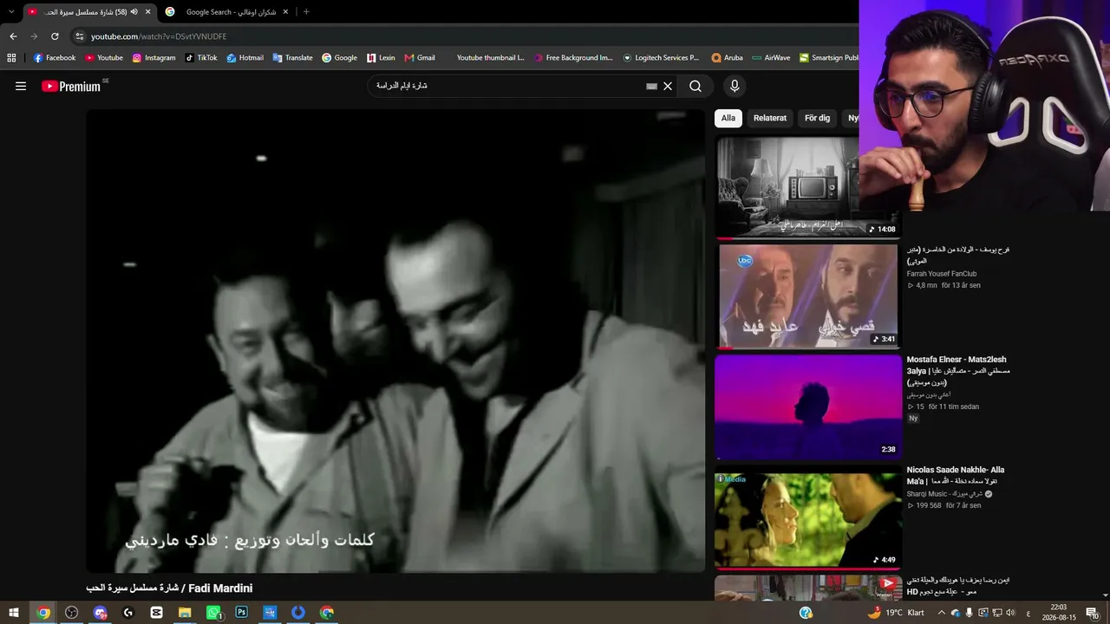Open the Chrome tab search dropdown
Image resolution: width=1110 pixels, height=624 pixels.
point(11,11)
